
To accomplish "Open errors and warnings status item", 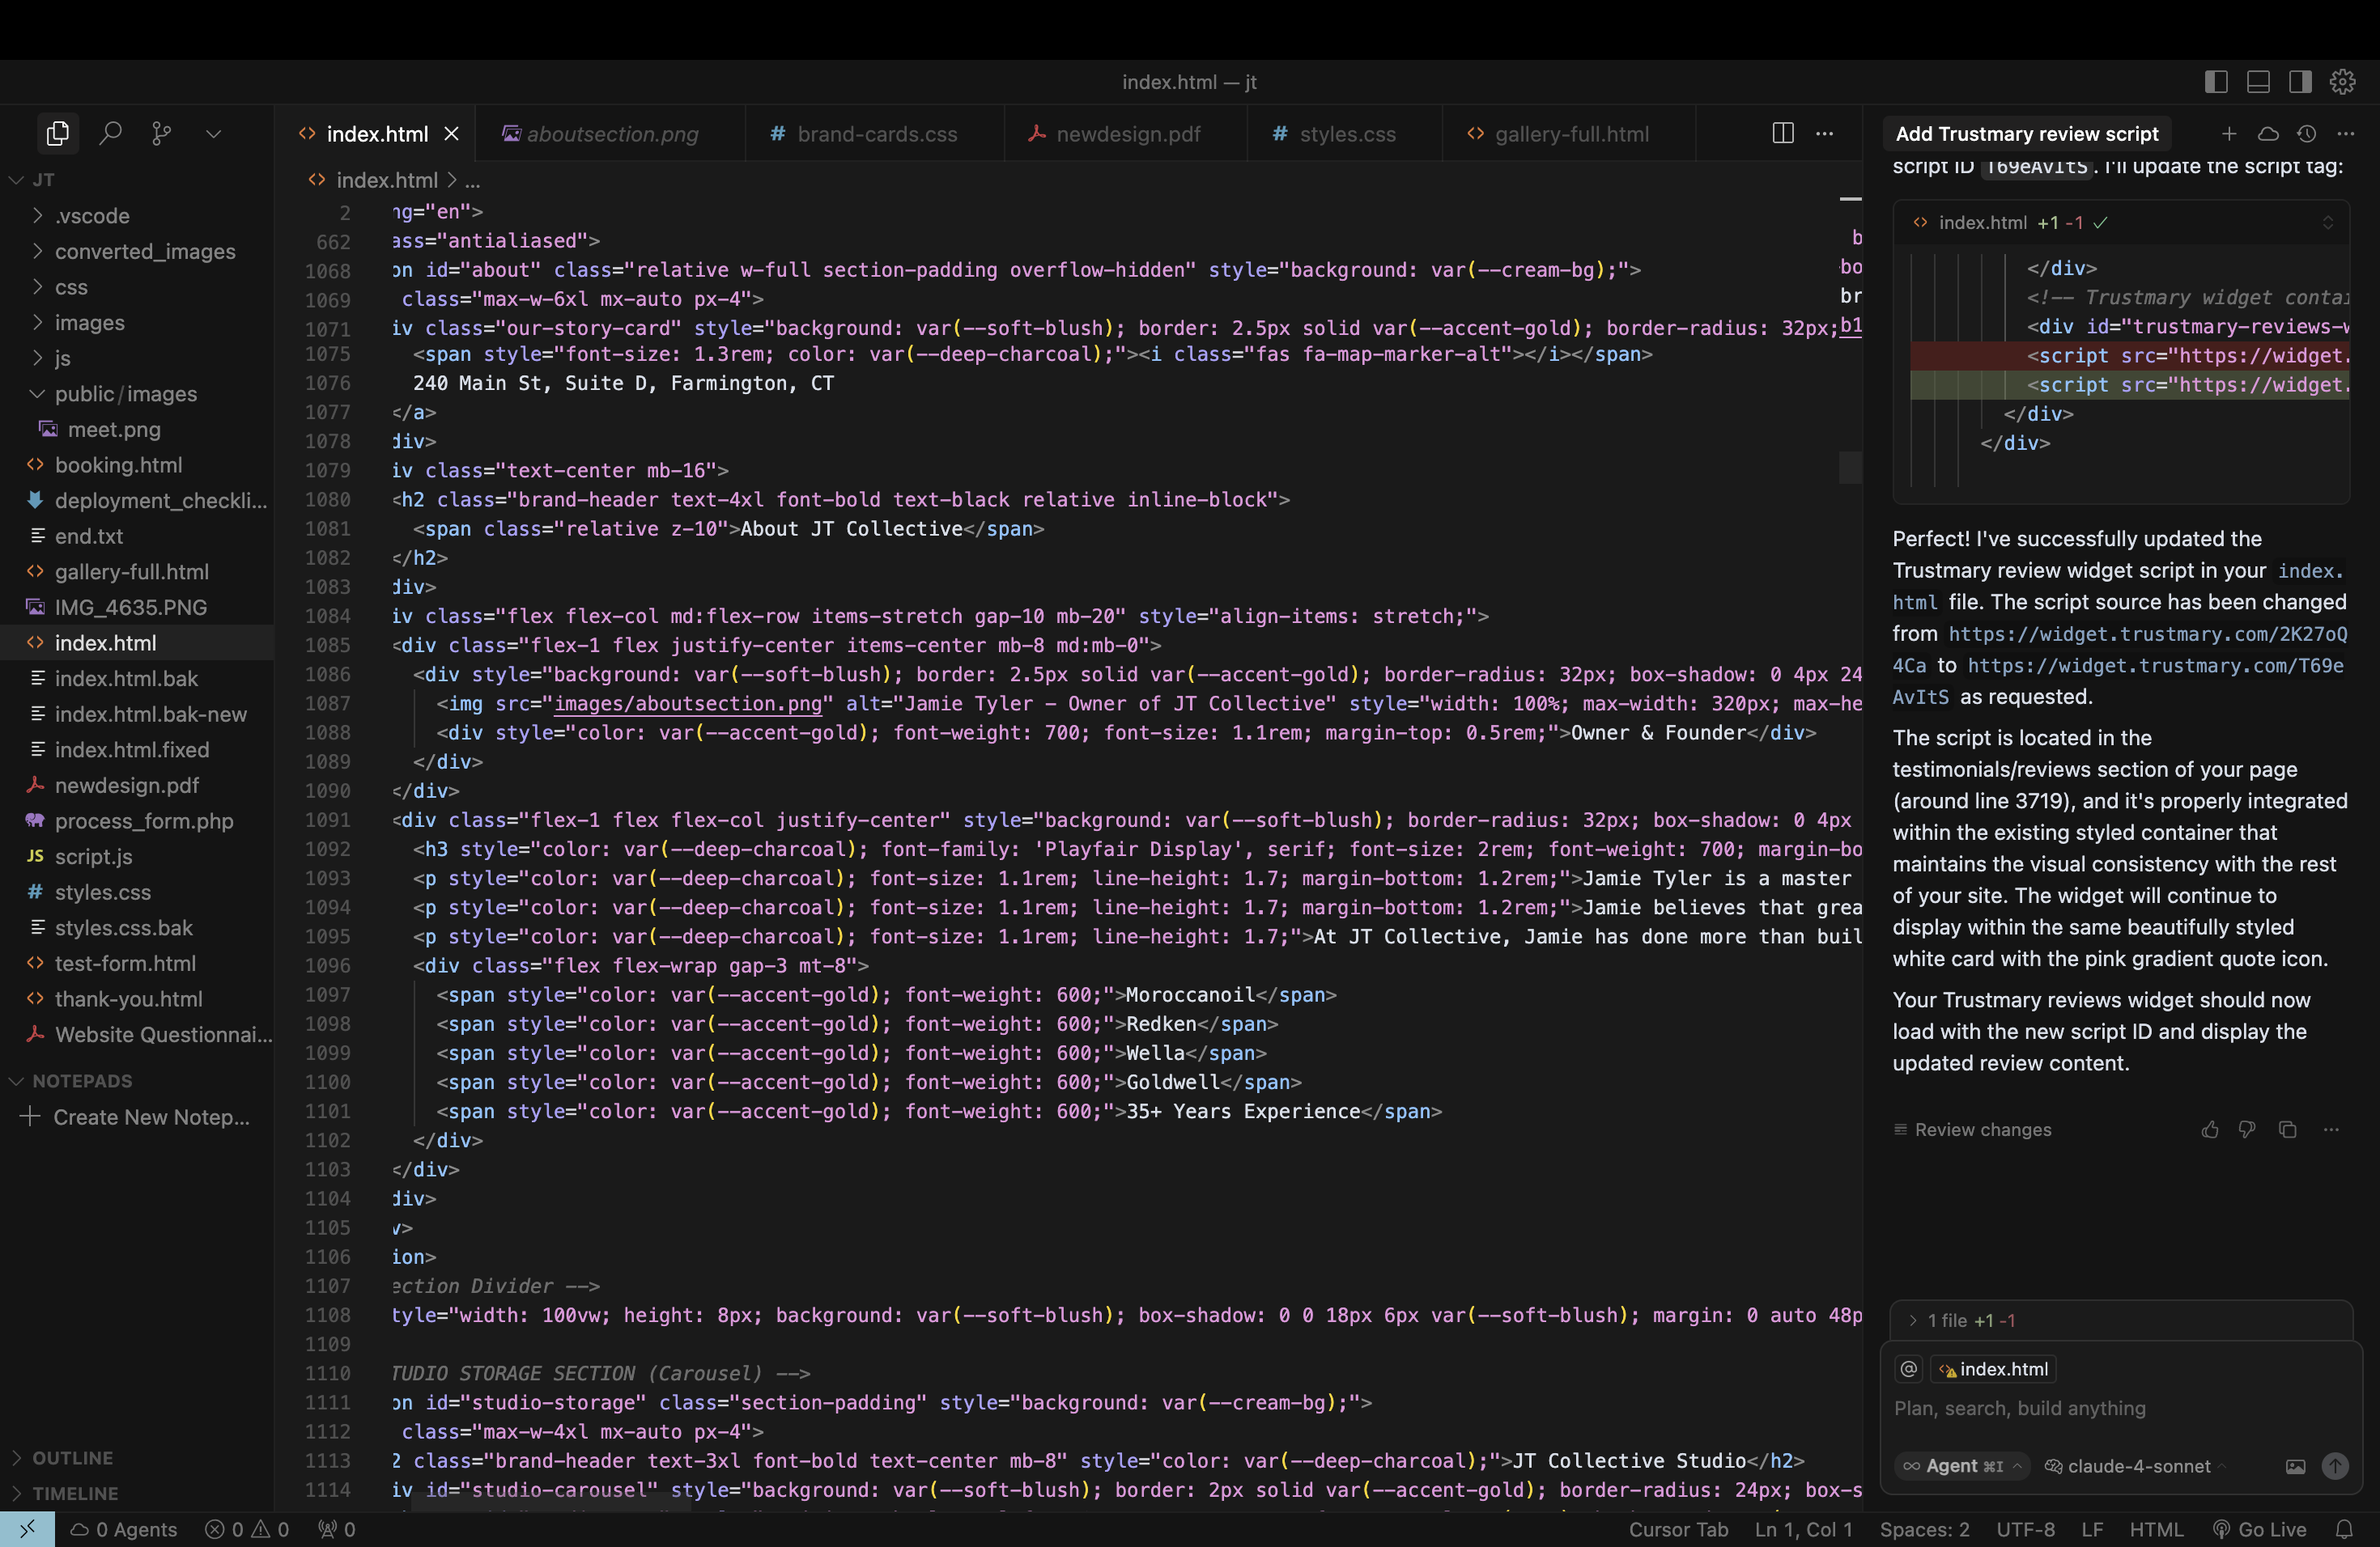I will (x=247, y=1529).
